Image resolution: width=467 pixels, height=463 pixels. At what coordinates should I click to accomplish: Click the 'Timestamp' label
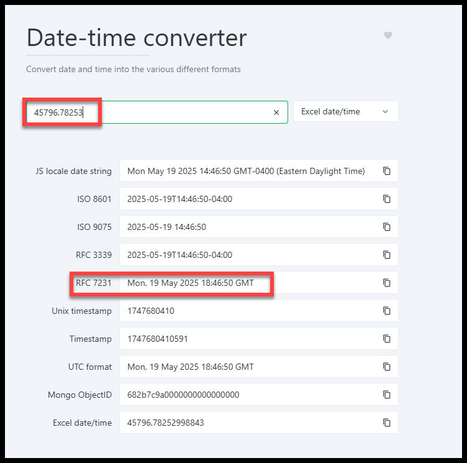pyautogui.click(x=91, y=339)
